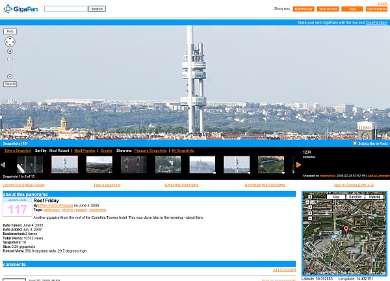Select the unhighlighted tower snapshot thumbnail
The image size is (390, 281).
click(237, 165)
